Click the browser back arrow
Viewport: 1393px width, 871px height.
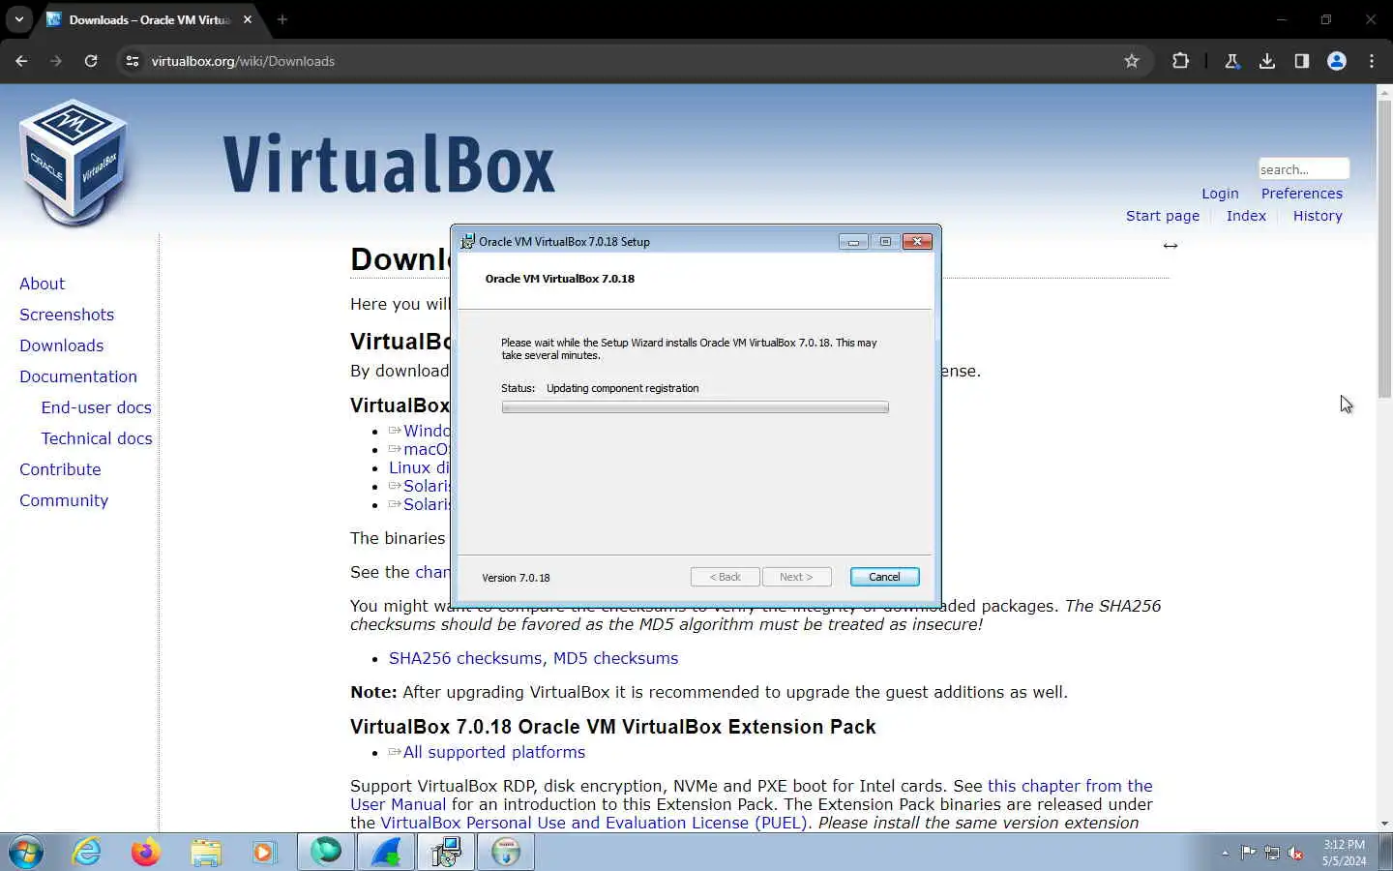point(21,61)
